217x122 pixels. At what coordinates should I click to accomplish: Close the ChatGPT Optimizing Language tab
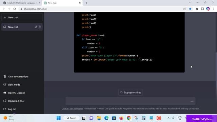(x=39, y=3)
